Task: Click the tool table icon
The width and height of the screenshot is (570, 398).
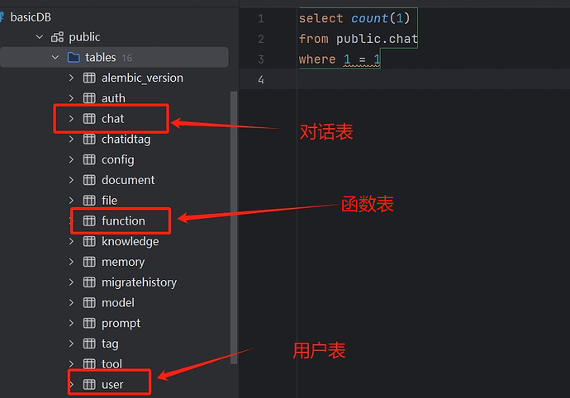Action: click(x=89, y=364)
